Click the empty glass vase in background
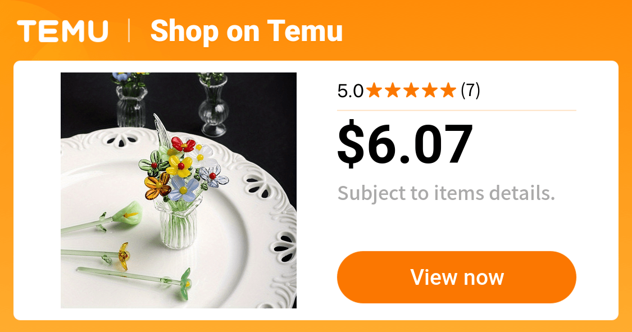Image resolution: width=632 pixels, height=332 pixels. click(x=213, y=104)
